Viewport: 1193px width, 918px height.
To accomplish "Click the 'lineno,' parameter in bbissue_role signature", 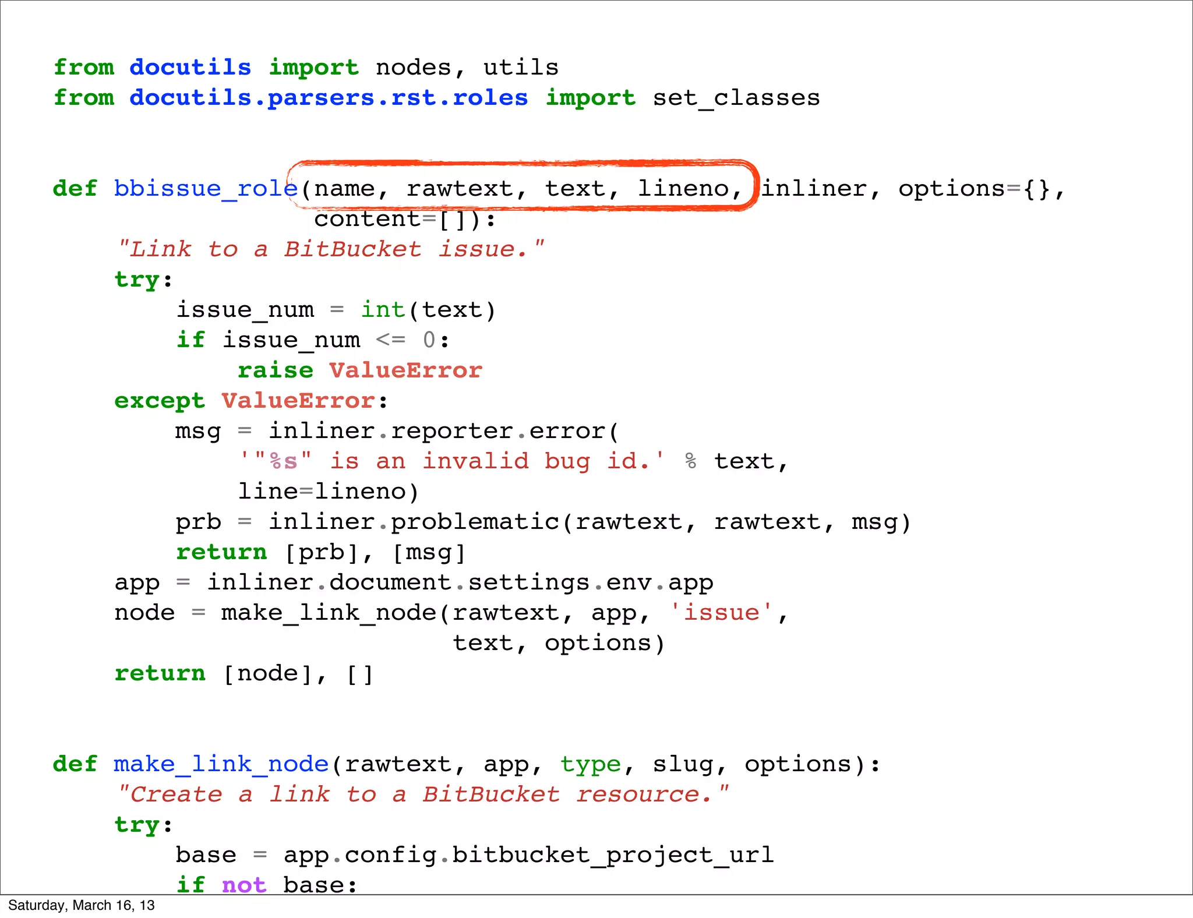I will [x=690, y=189].
